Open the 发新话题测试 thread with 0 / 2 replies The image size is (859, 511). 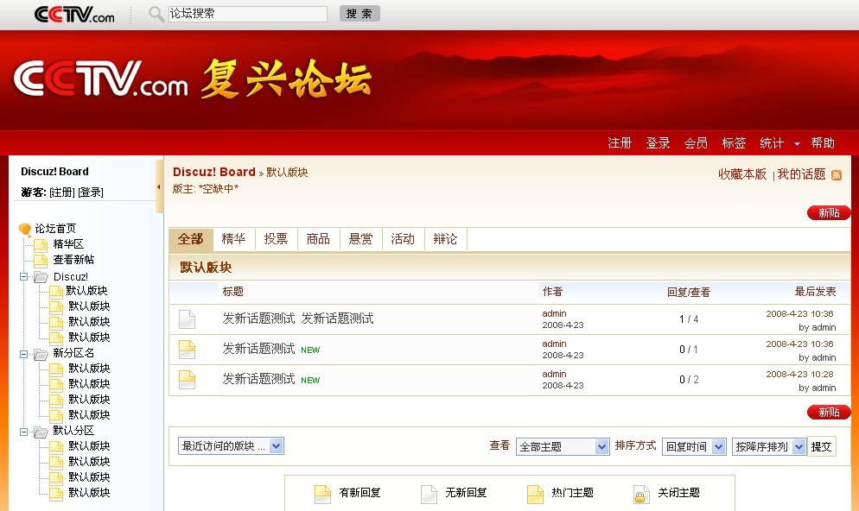pyautogui.click(x=258, y=379)
